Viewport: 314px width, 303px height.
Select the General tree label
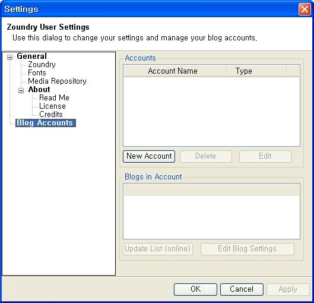[x=31, y=56]
